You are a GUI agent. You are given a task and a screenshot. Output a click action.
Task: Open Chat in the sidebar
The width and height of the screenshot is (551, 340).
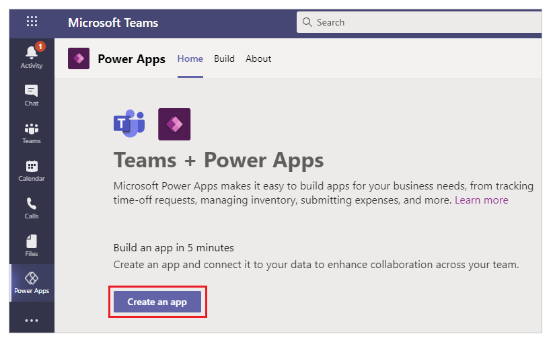pyautogui.click(x=32, y=95)
